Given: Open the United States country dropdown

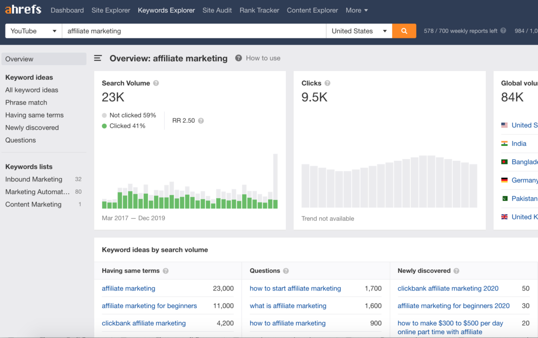Looking at the screenshot, I should [x=359, y=31].
